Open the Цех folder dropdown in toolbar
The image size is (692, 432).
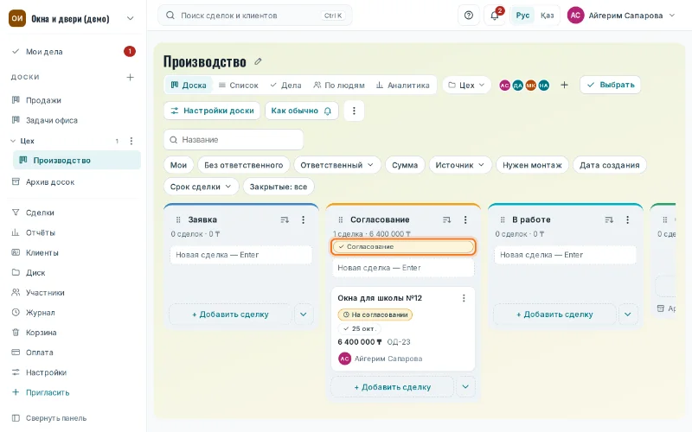click(466, 85)
